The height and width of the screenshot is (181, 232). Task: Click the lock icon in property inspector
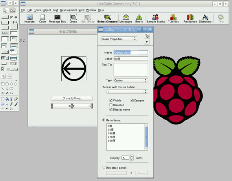(147, 36)
